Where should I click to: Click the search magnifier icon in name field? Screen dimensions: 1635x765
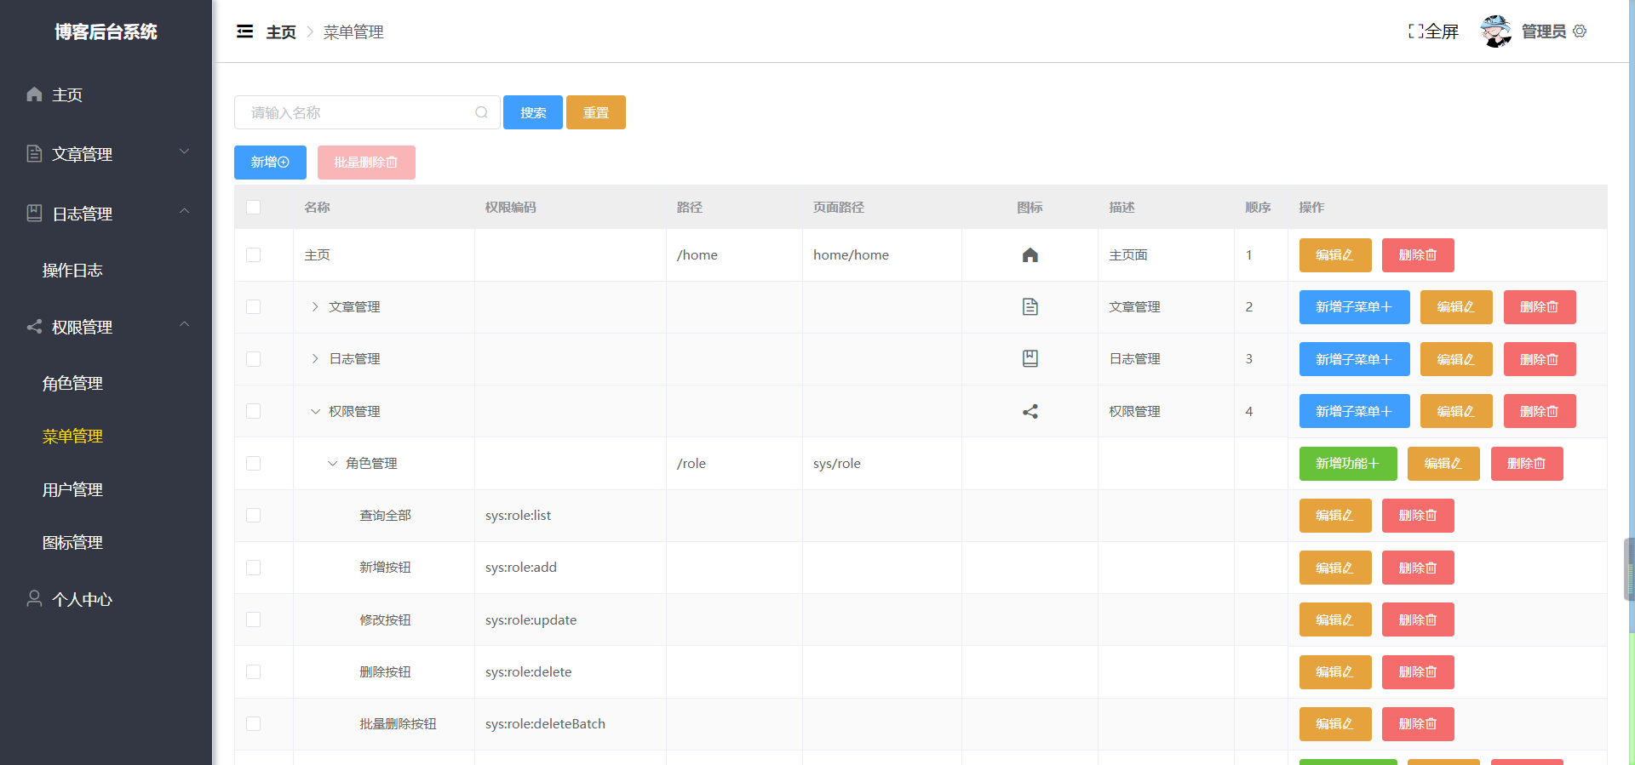(482, 112)
